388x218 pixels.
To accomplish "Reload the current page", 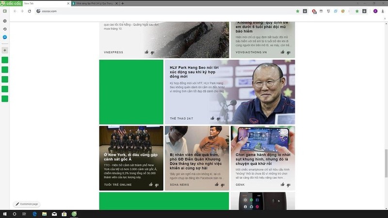I will coord(30,11).
